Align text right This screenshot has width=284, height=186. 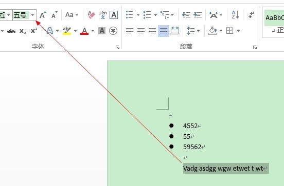(152, 31)
